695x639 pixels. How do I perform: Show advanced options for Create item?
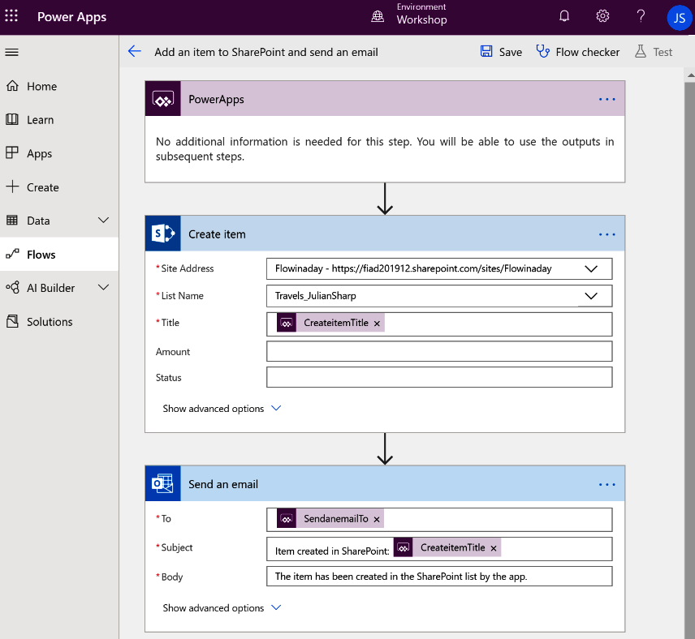click(x=222, y=408)
